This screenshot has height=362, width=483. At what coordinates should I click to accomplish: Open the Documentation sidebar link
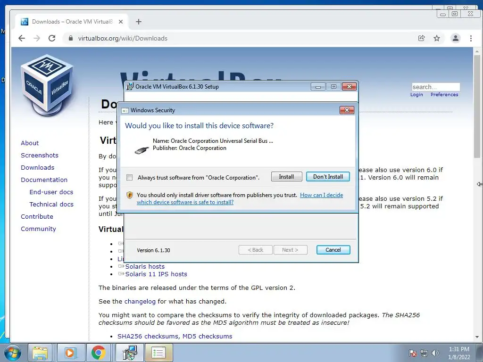click(44, 180)
